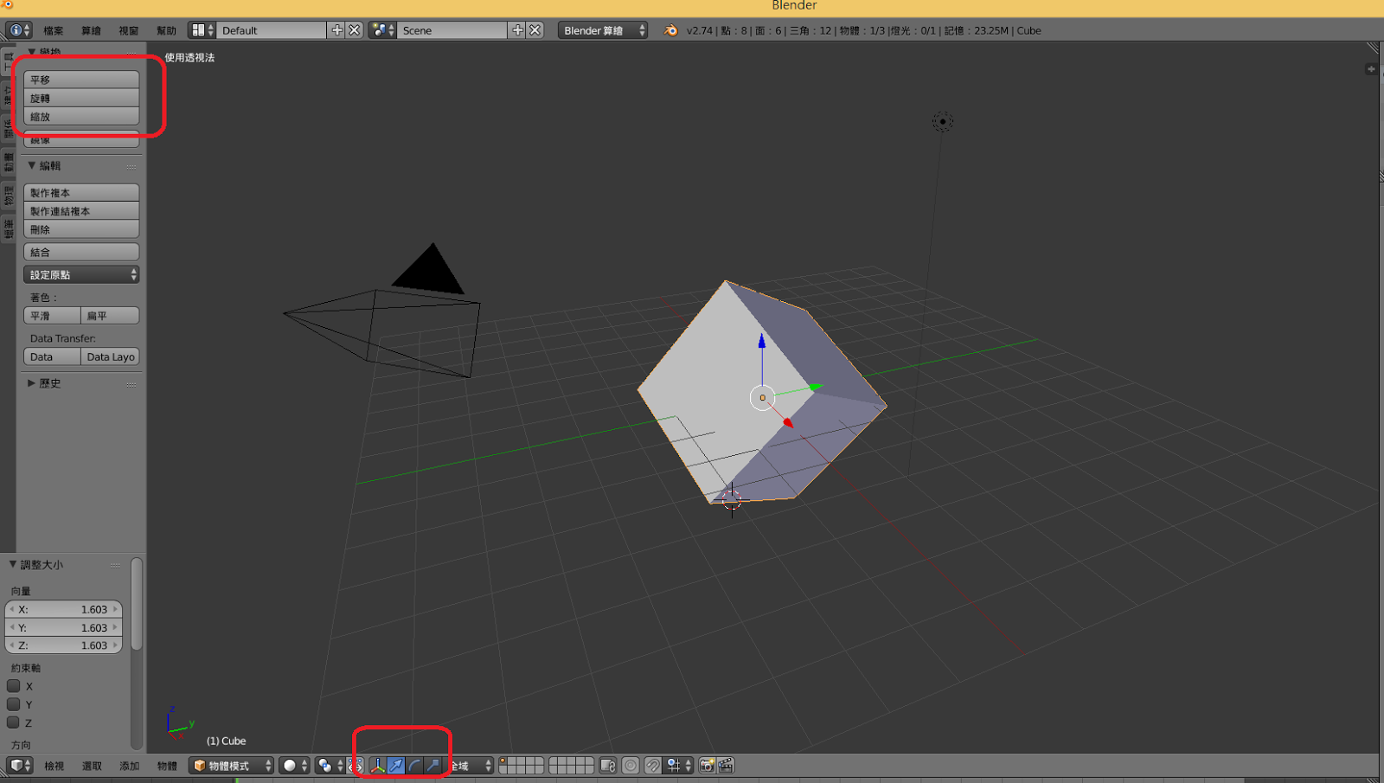Open the 3D View editor type selector
This screenshot has width=1384, height=783.
coord(19,766)
